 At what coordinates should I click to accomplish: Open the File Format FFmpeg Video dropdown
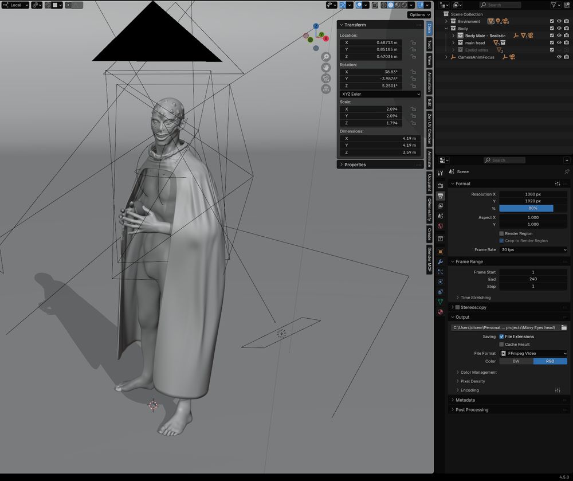[533, 353]
